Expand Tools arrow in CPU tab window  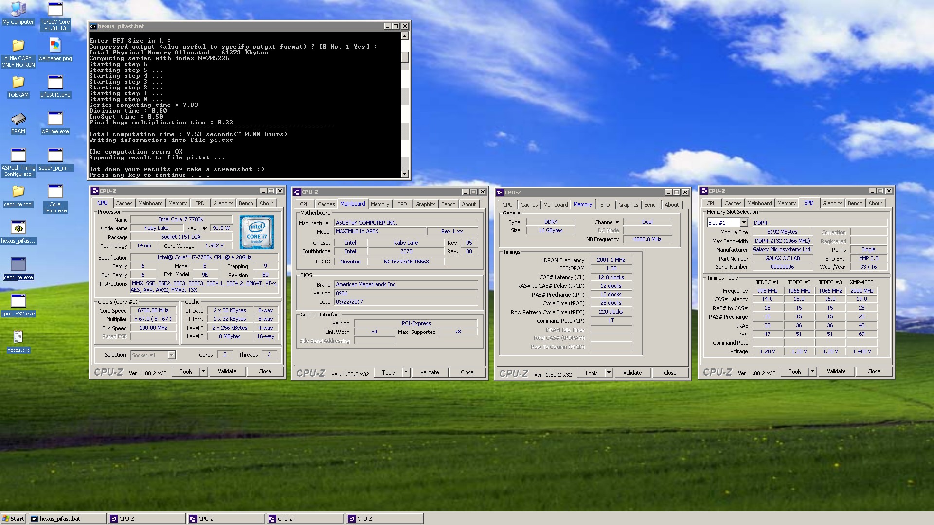tap(203, 372)
